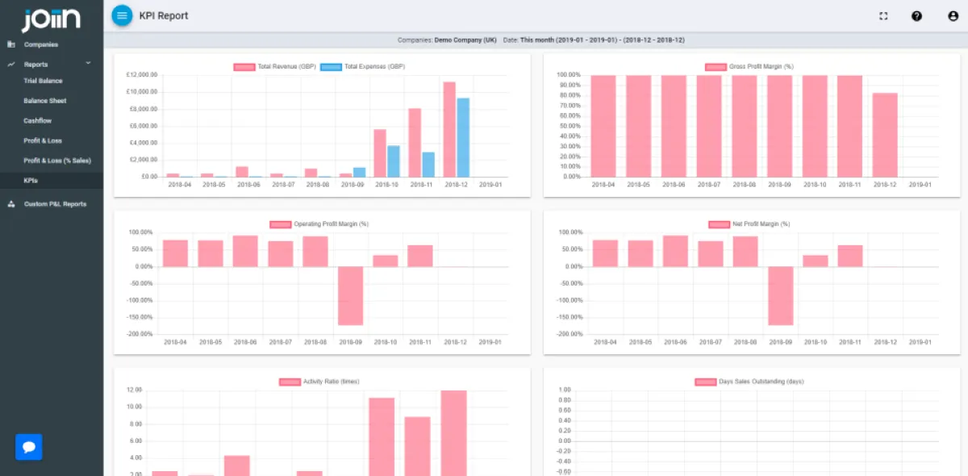Click Demo Company (UK) in filter bar
The height and width of the screenshot is (476, 968).
point(465,40)
